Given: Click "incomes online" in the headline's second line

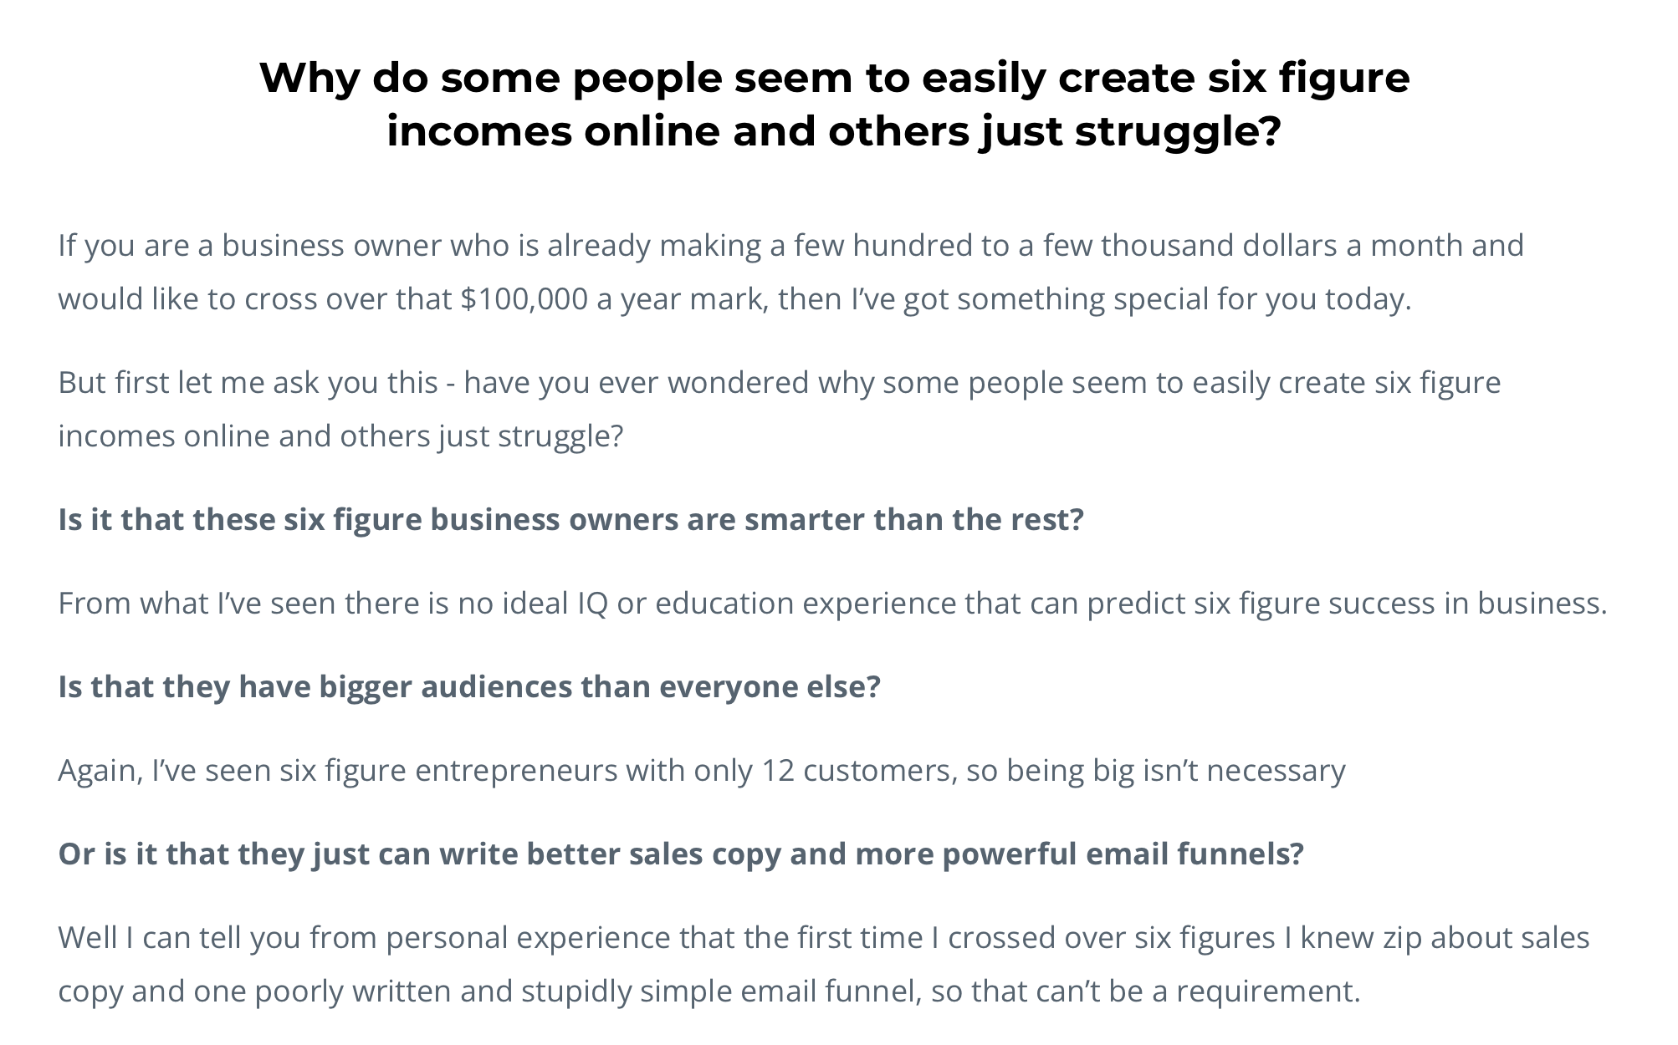Looking at the screenshot, I should 552,131.
